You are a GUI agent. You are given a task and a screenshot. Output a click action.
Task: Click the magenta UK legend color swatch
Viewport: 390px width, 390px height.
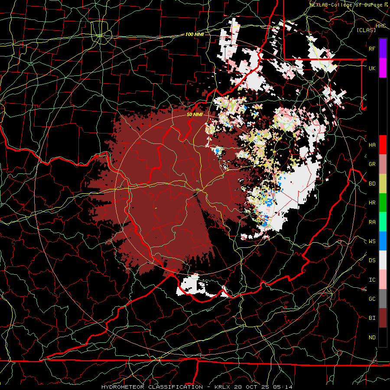pos(383,68)
